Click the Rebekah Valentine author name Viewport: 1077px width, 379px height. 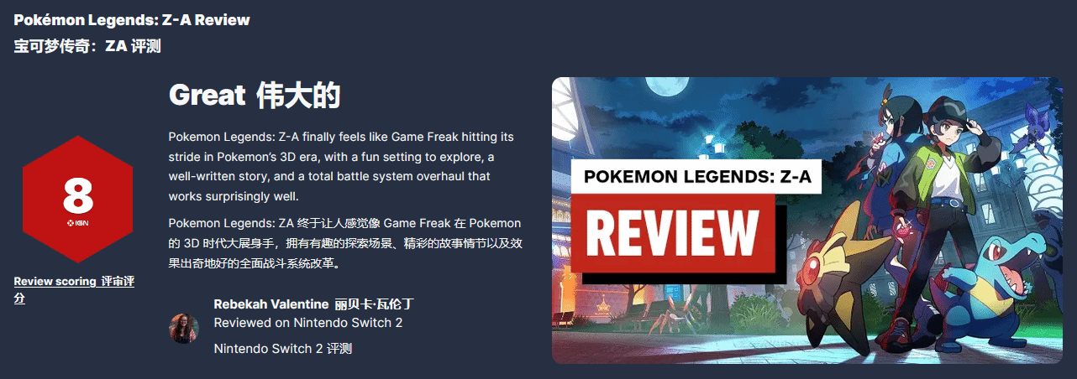pos(272,304)
